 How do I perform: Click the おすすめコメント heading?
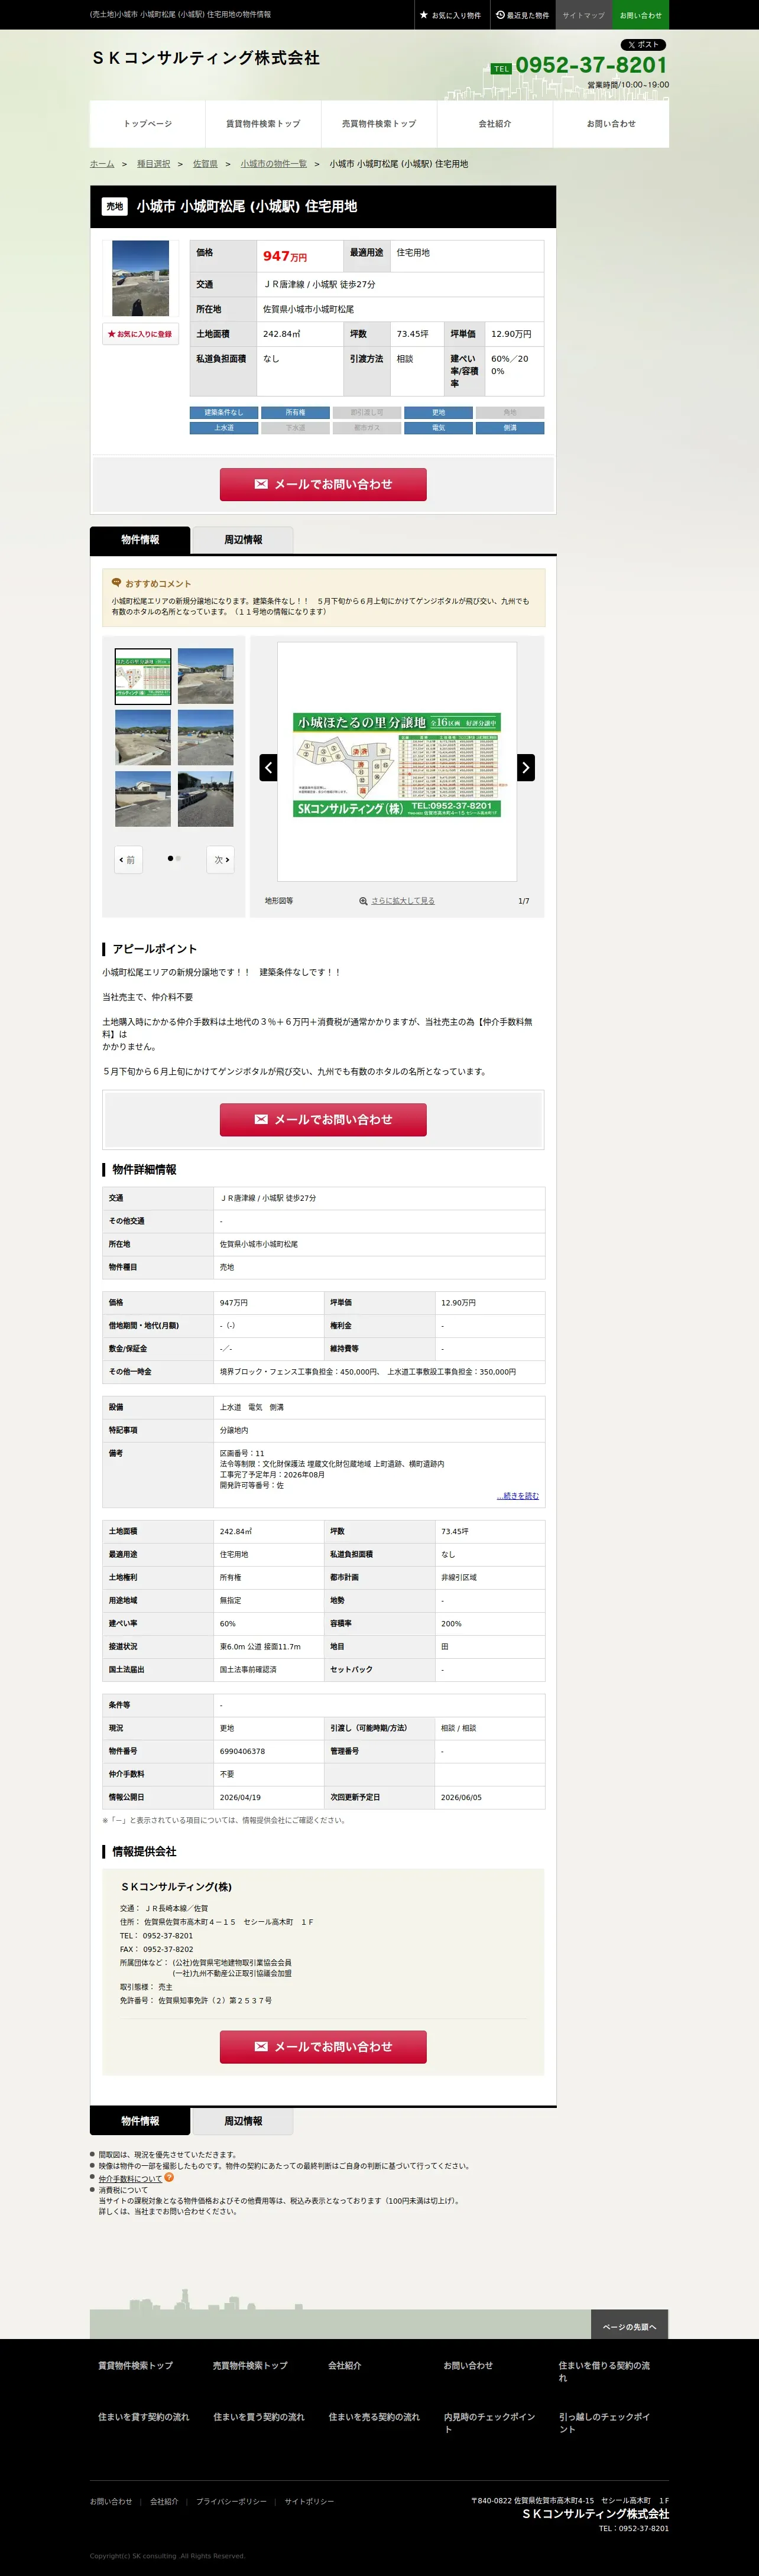[157, 584]
